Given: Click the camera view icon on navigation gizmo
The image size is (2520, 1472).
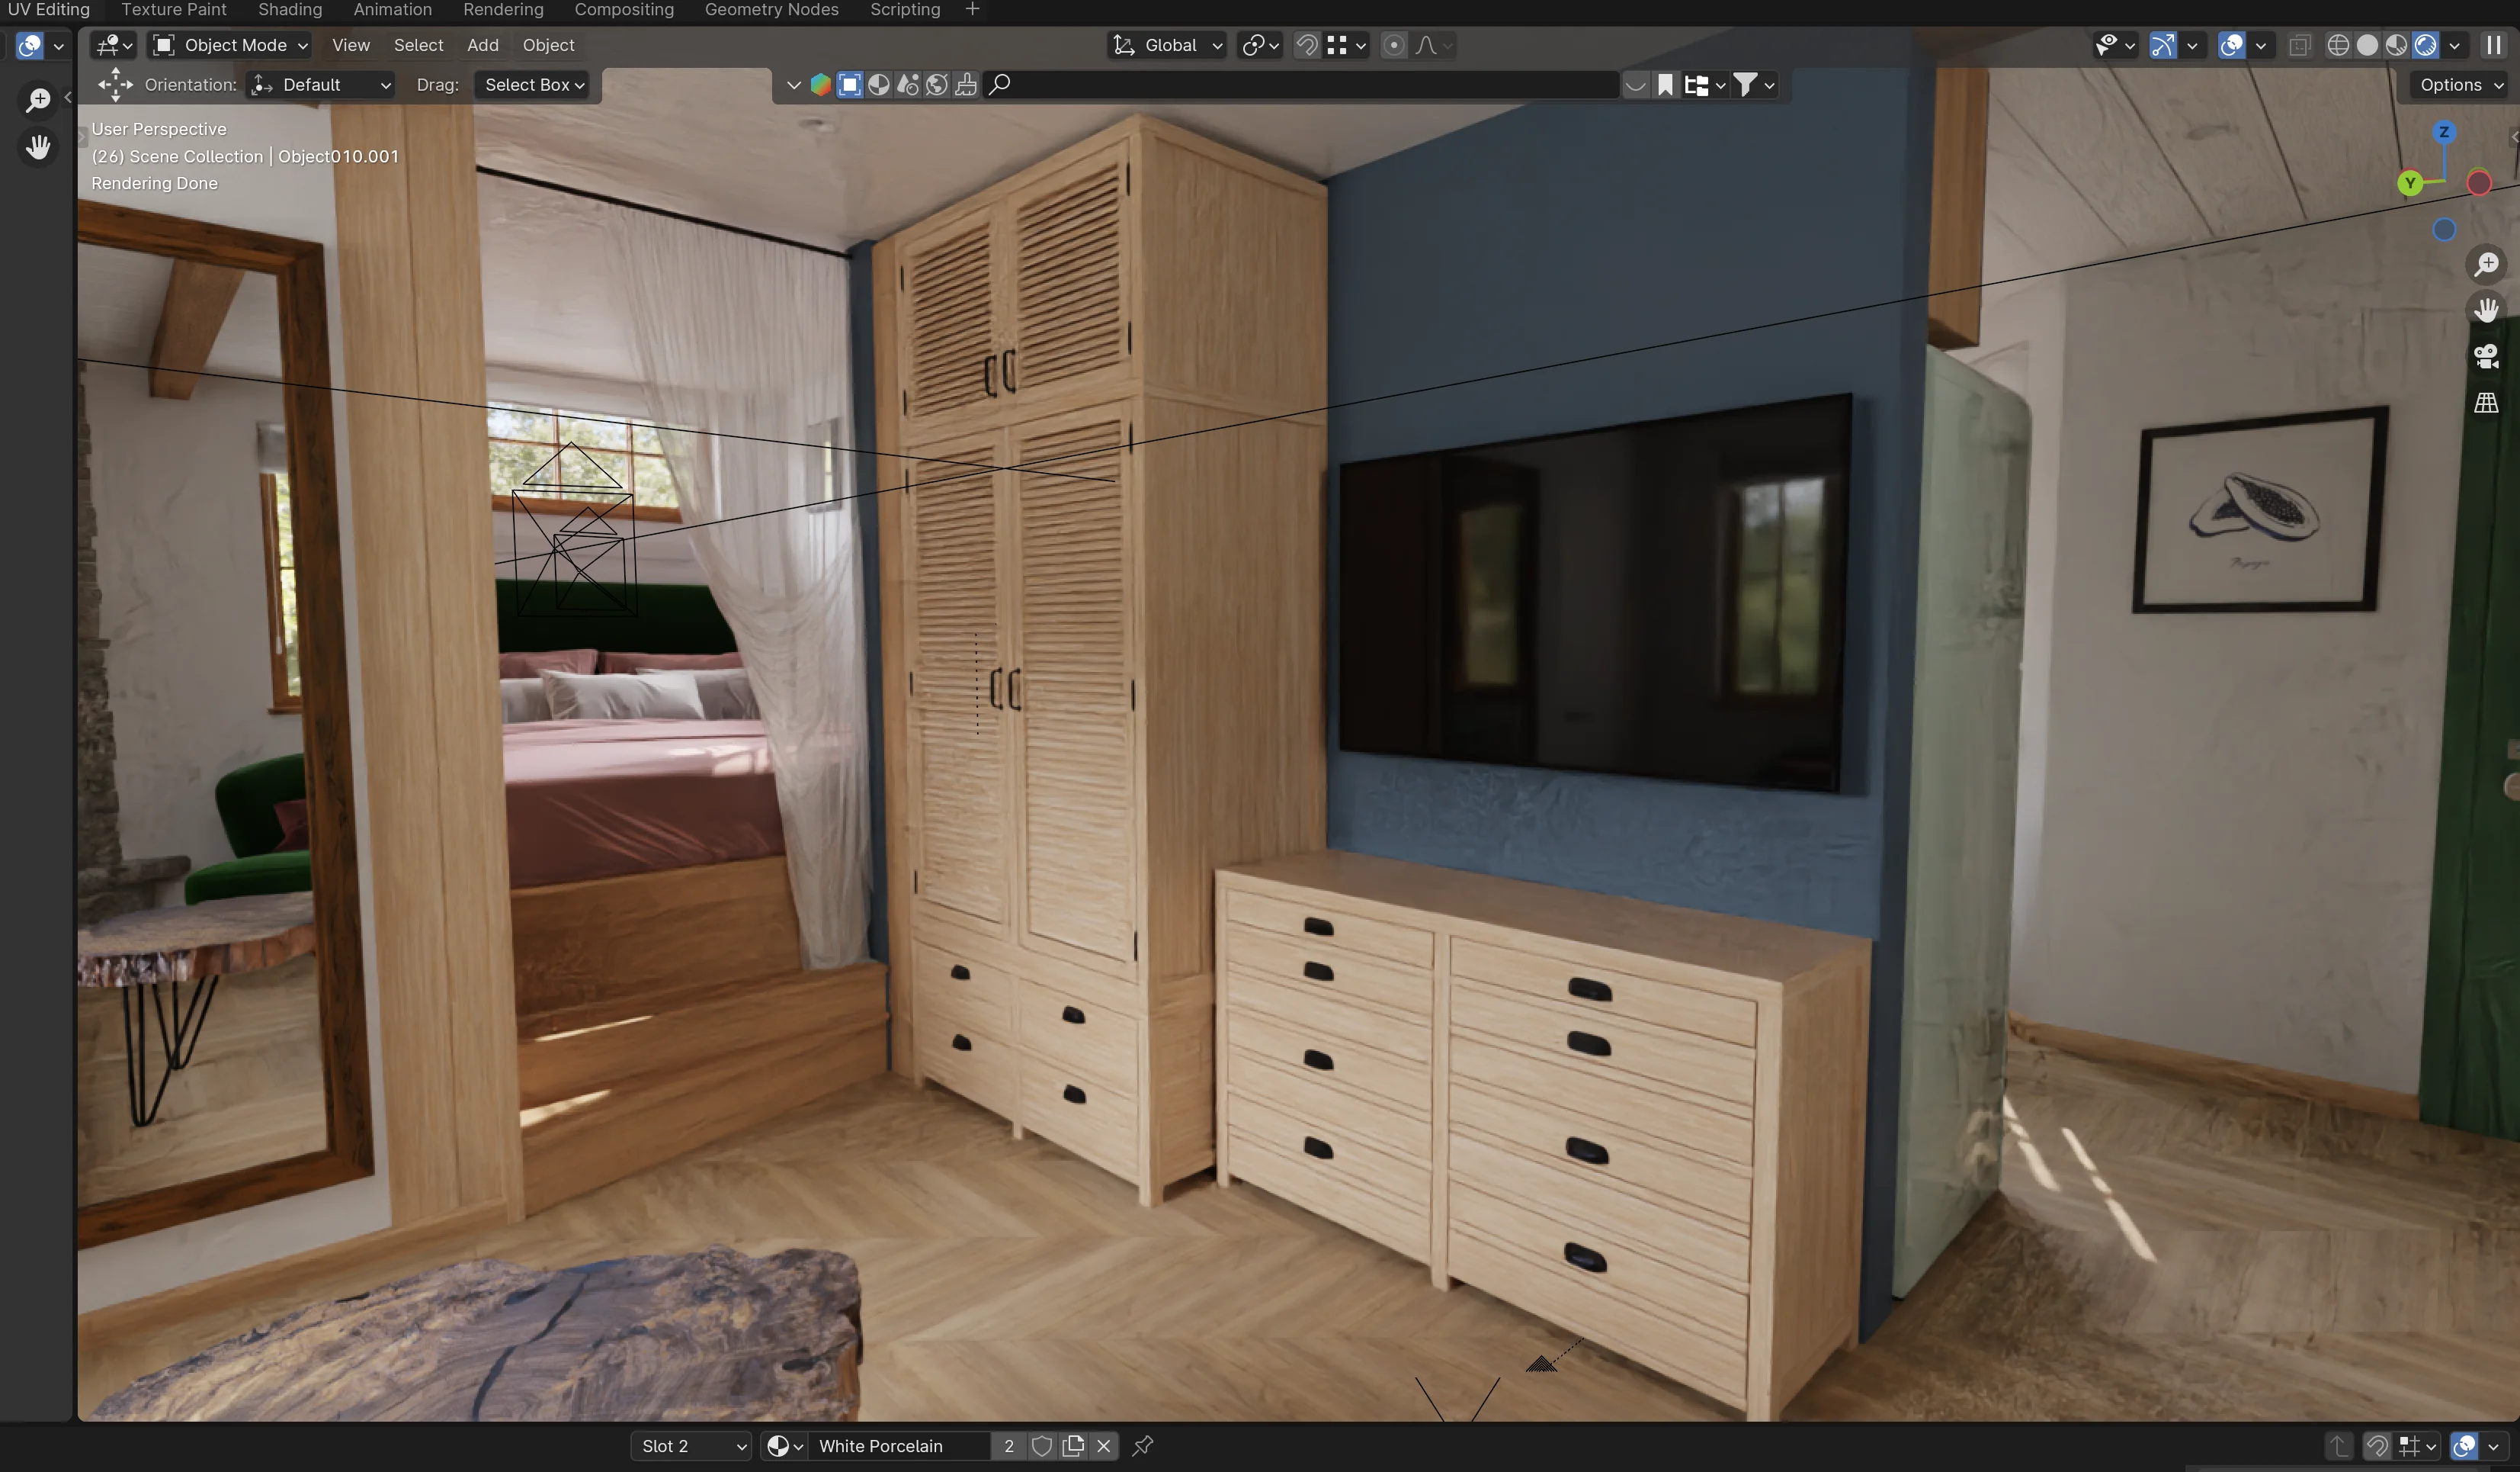Looking at the screenshot, I should (2487, 357).
